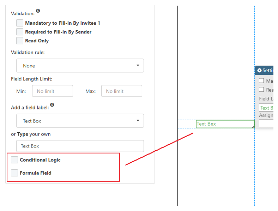
Task: Open the Validation rule dropdown showing None
Action: pos(80,66)
